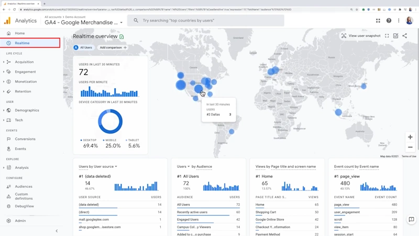Click the 'Engaged Users' audience row
This screenshot has height=236, width=419.
pos(208,220)
